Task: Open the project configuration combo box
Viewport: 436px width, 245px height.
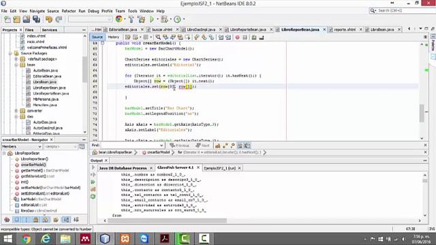Action: (90, 19)
